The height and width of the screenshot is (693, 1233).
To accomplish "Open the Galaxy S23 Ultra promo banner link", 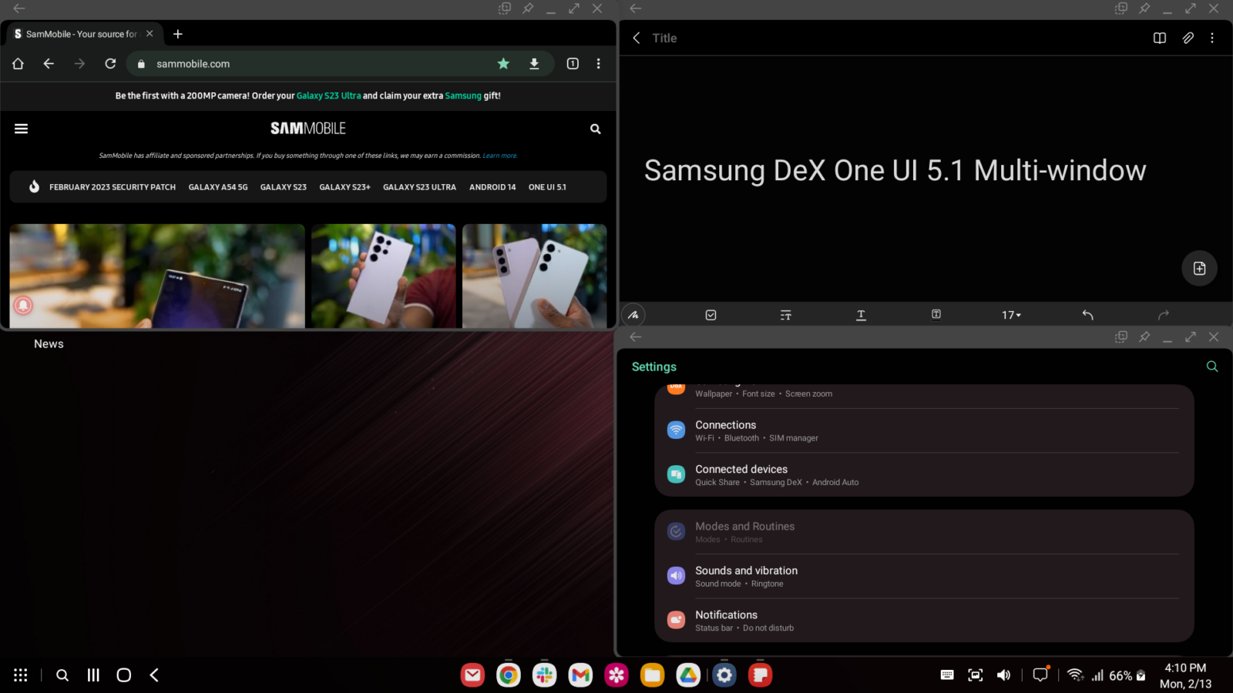I will pyautogui.click(x=328, y=95).
